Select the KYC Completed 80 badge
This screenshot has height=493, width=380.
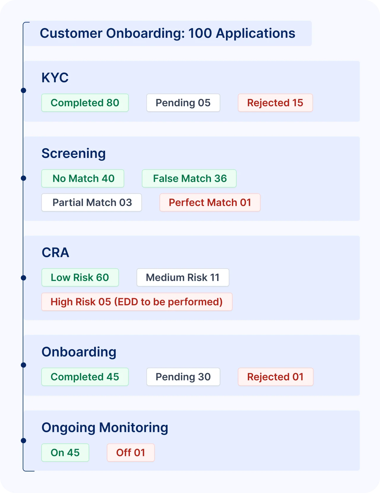point(85,103)
